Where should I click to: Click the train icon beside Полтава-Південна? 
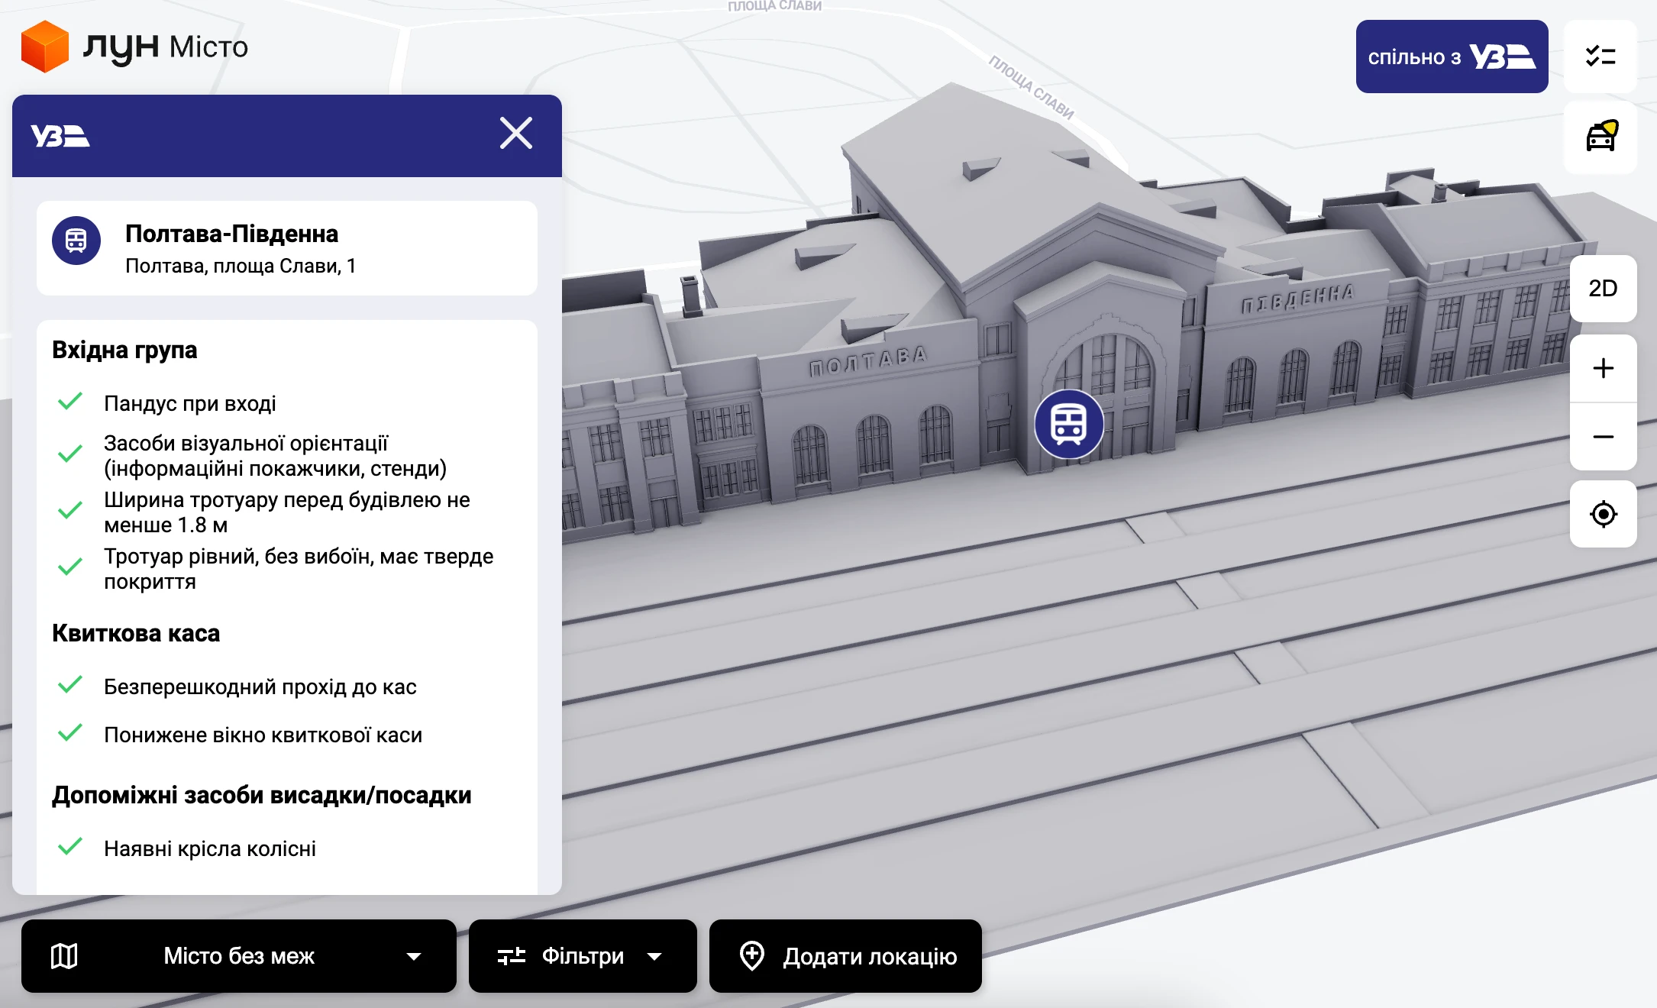(x=76, y=241)
